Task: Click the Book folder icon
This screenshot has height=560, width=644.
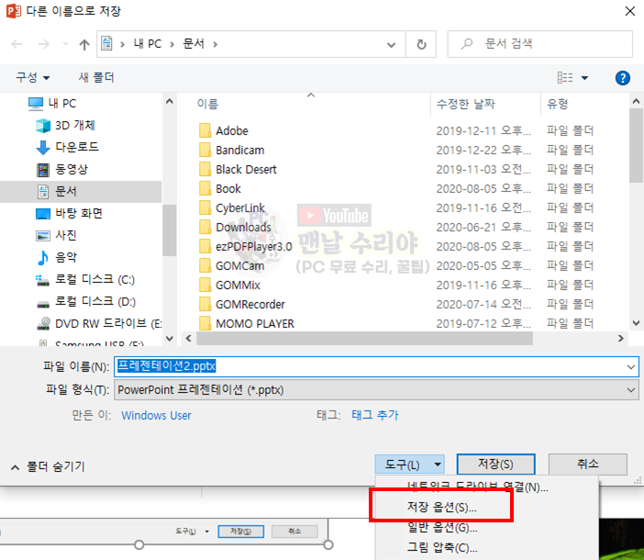Action: [x=205, y=188]
